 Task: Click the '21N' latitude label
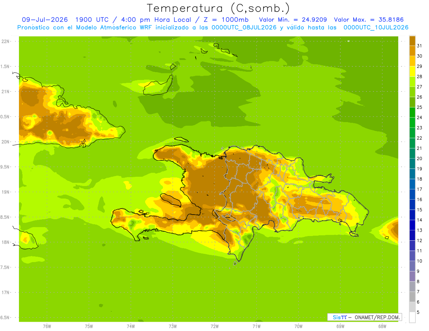(x=6, y=92)
